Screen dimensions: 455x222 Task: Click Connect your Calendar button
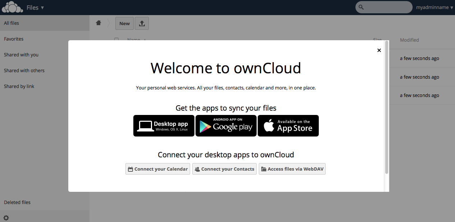tap(158, 169)
